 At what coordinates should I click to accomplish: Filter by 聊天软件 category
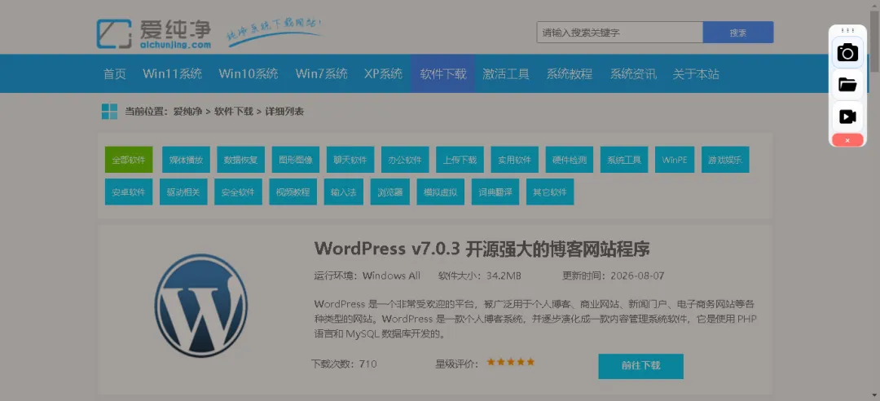350,160
